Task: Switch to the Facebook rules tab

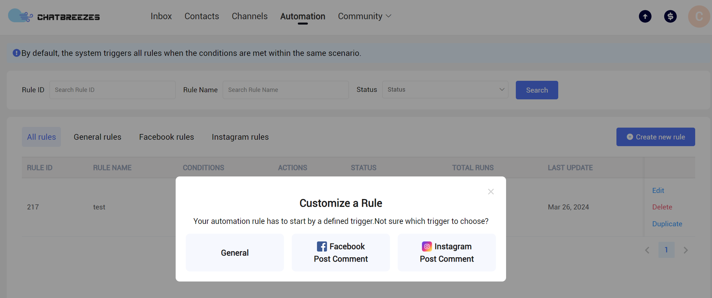Action: pos(167,137)
